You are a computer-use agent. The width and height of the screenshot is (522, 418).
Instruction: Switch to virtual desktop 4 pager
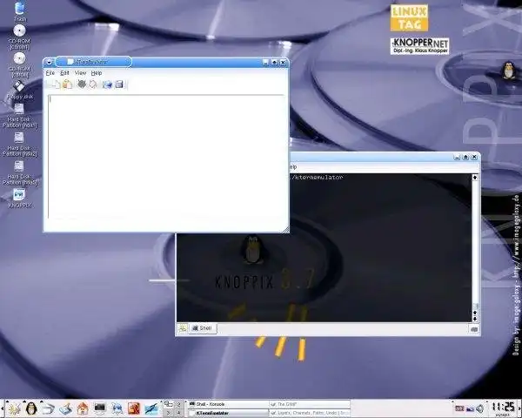(x=178, y=413)
